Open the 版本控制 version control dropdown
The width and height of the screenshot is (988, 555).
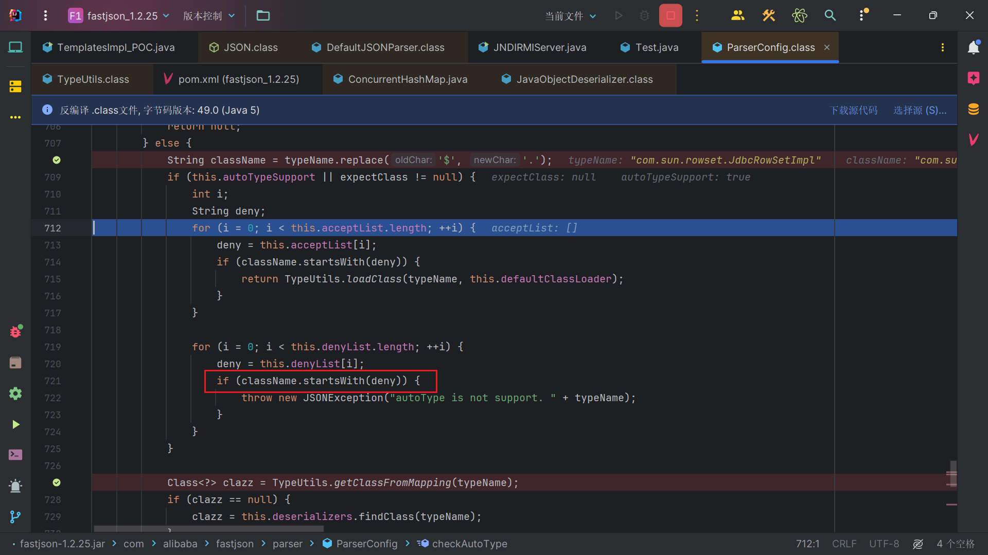tap(209, 15)
